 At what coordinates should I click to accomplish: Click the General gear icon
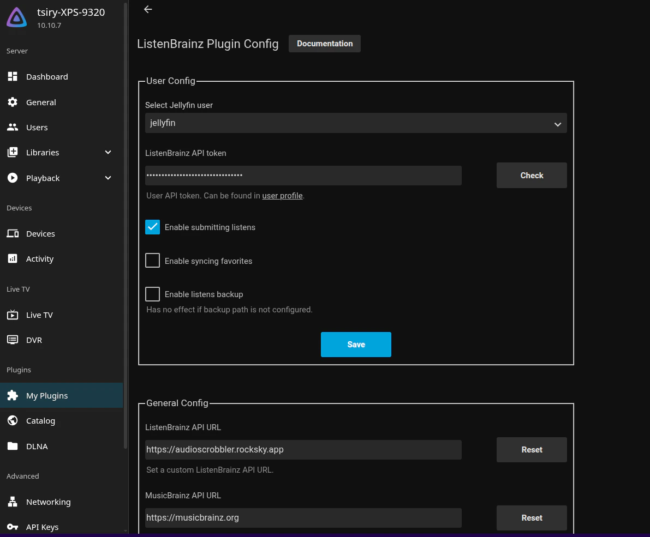tap(13, 102)
